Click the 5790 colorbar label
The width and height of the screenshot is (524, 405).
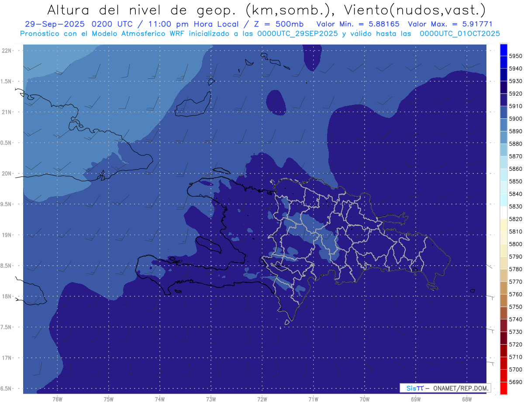point(515,256)
